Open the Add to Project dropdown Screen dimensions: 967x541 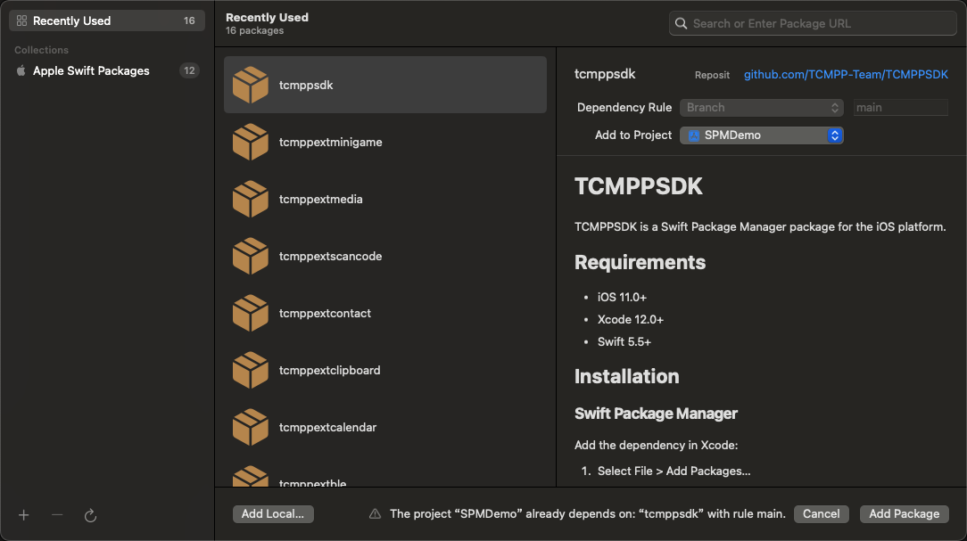click(x=761, y=135)
